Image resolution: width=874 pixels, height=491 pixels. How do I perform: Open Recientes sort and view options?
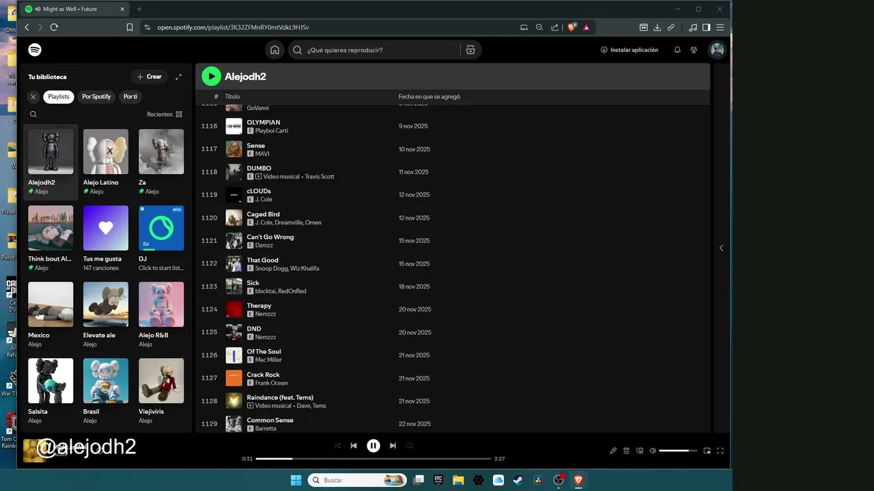(165, 115)
